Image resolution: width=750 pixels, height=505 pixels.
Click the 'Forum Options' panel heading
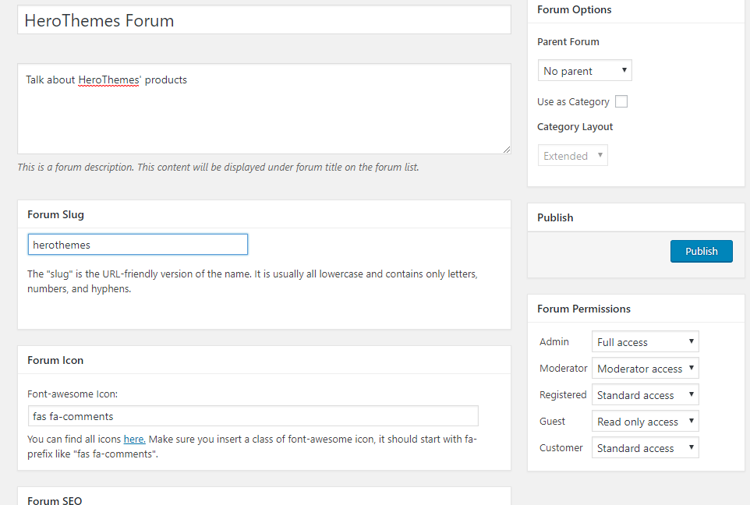coord(574,9)
